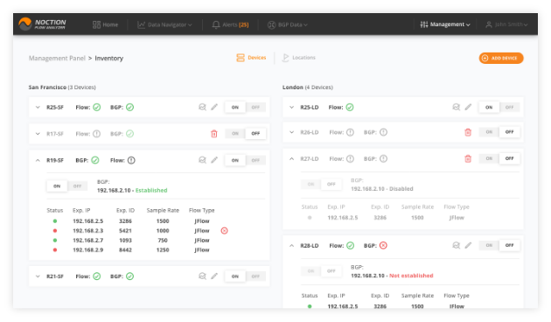This screenshot has height=322, width=551.
Task: Turn R19-SF BGP session OFF
Action: click(77, 186)
